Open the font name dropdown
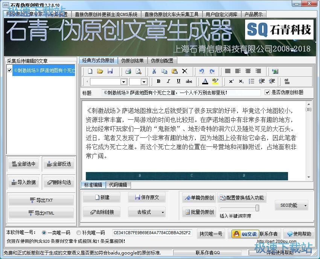Screen dimensions: 320x259 coord(123,82)
